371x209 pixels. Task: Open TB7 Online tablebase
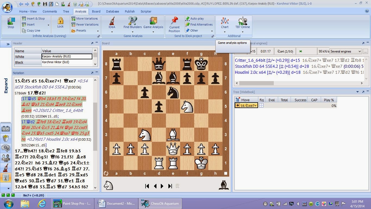(x=243, y=23)
